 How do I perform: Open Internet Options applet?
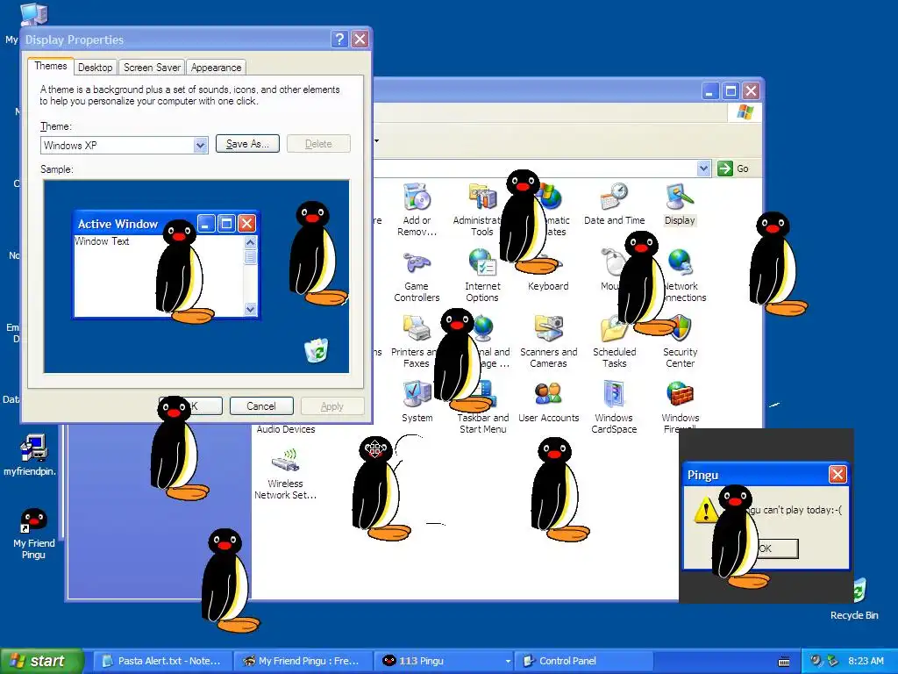click(482, 262)
